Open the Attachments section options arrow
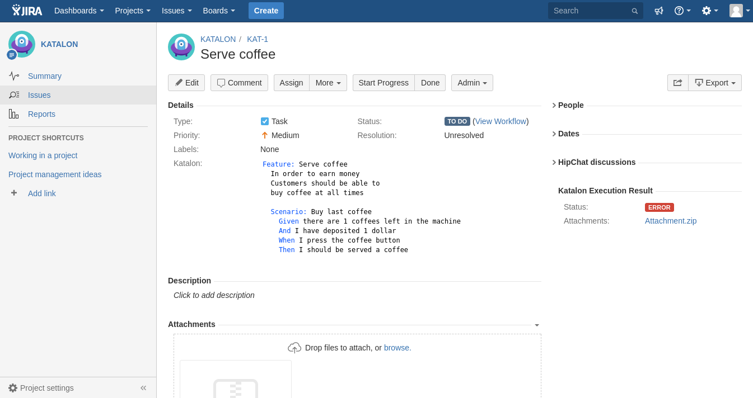 click(537, 325)
